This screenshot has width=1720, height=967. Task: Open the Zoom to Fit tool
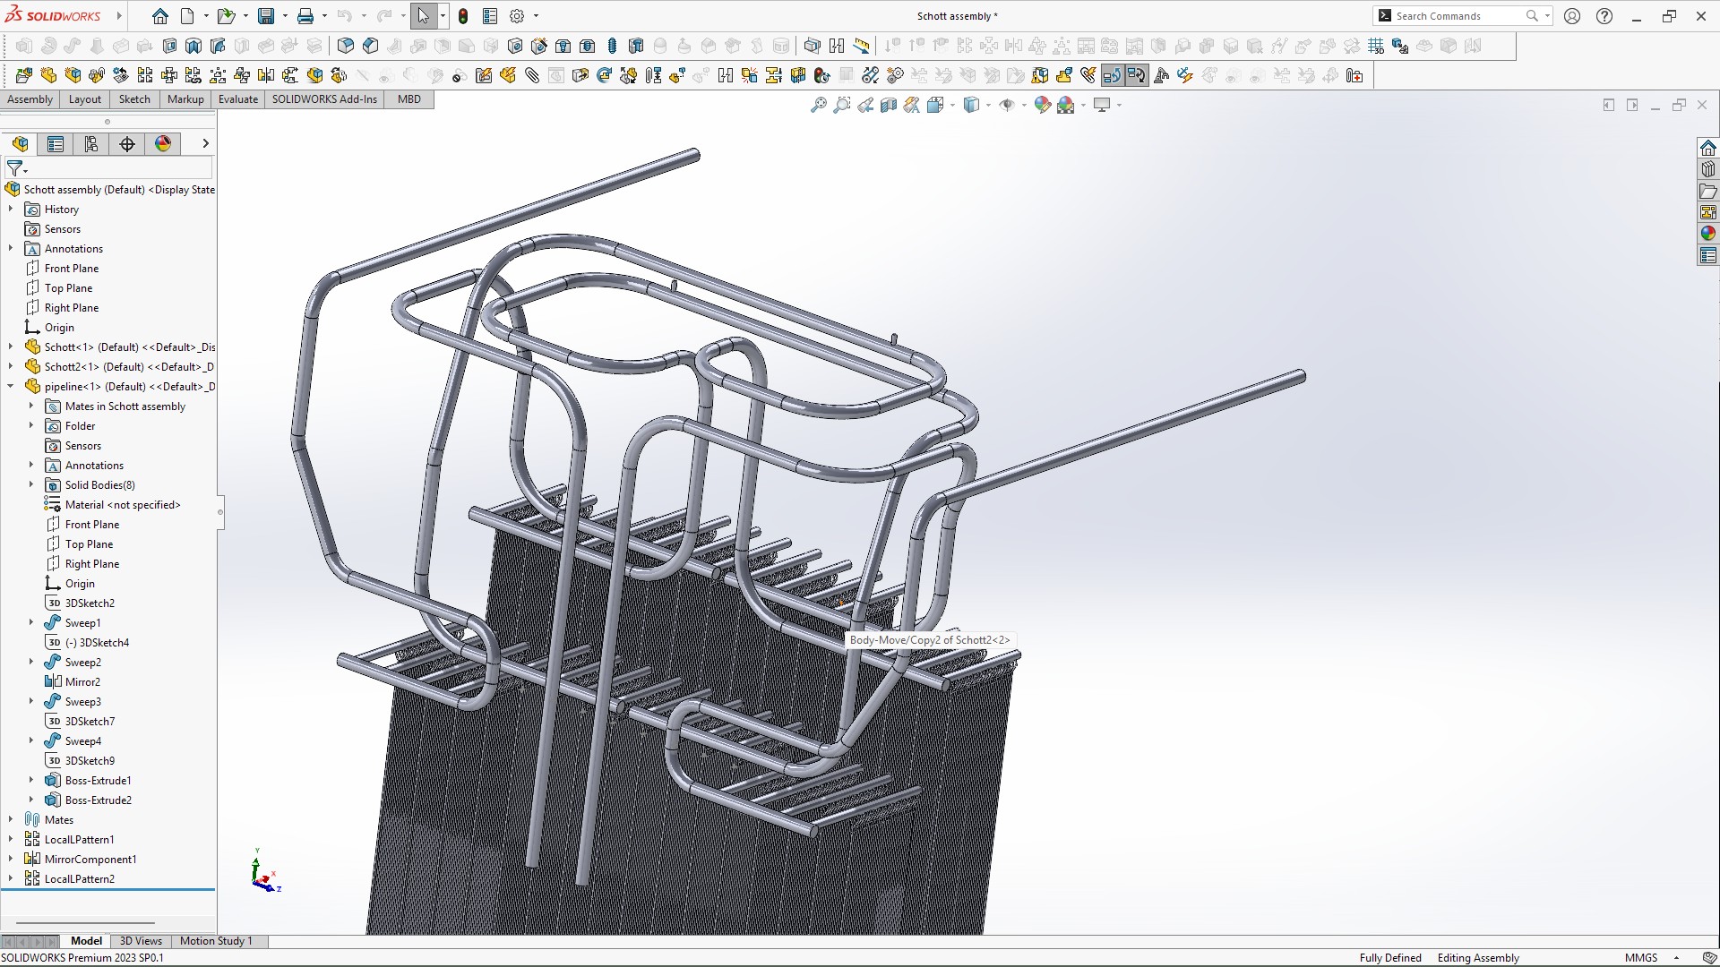tap(818, 106)
